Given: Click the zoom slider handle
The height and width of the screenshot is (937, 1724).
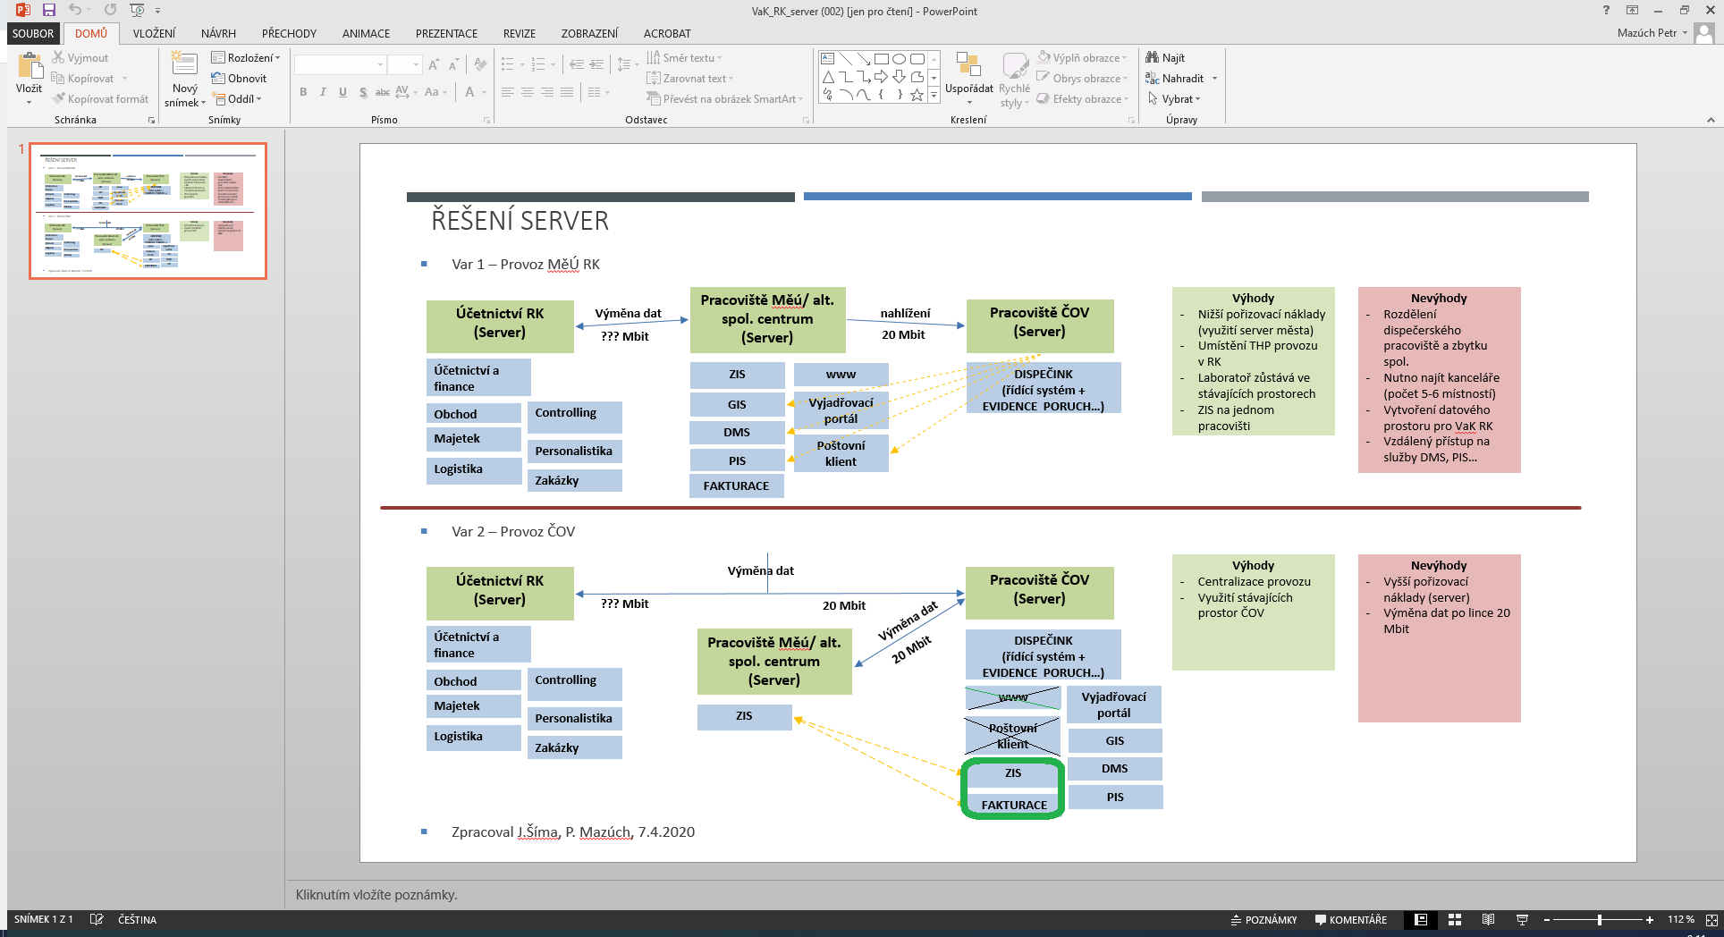Looking at the screenshot, I should tap(1599, 919).
